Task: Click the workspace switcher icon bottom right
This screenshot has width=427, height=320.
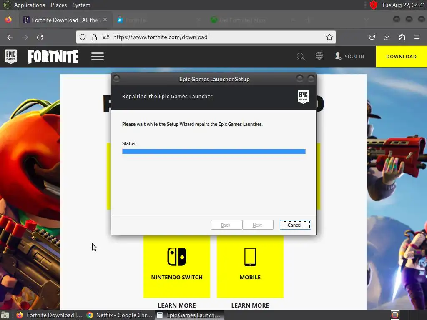Action: (395, 315)
